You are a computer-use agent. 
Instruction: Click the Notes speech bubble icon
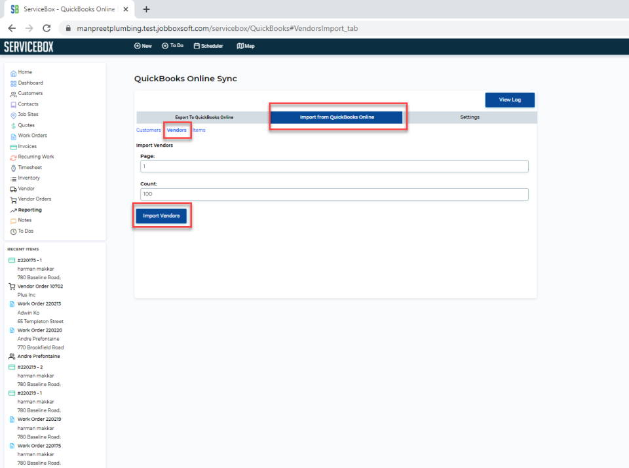13,221
